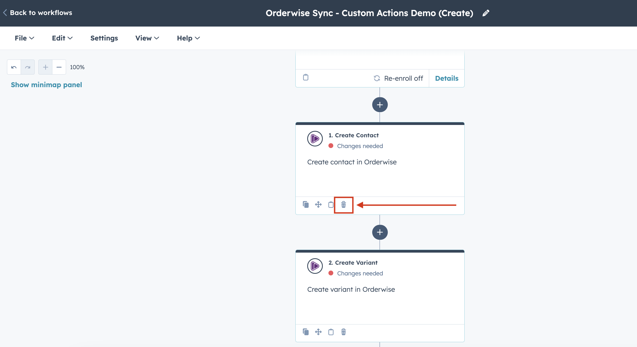Image resolution: width=637 pixels, height=347 pixels.
Task: Click the redo arrow button
Action: [x=28, y=67]
